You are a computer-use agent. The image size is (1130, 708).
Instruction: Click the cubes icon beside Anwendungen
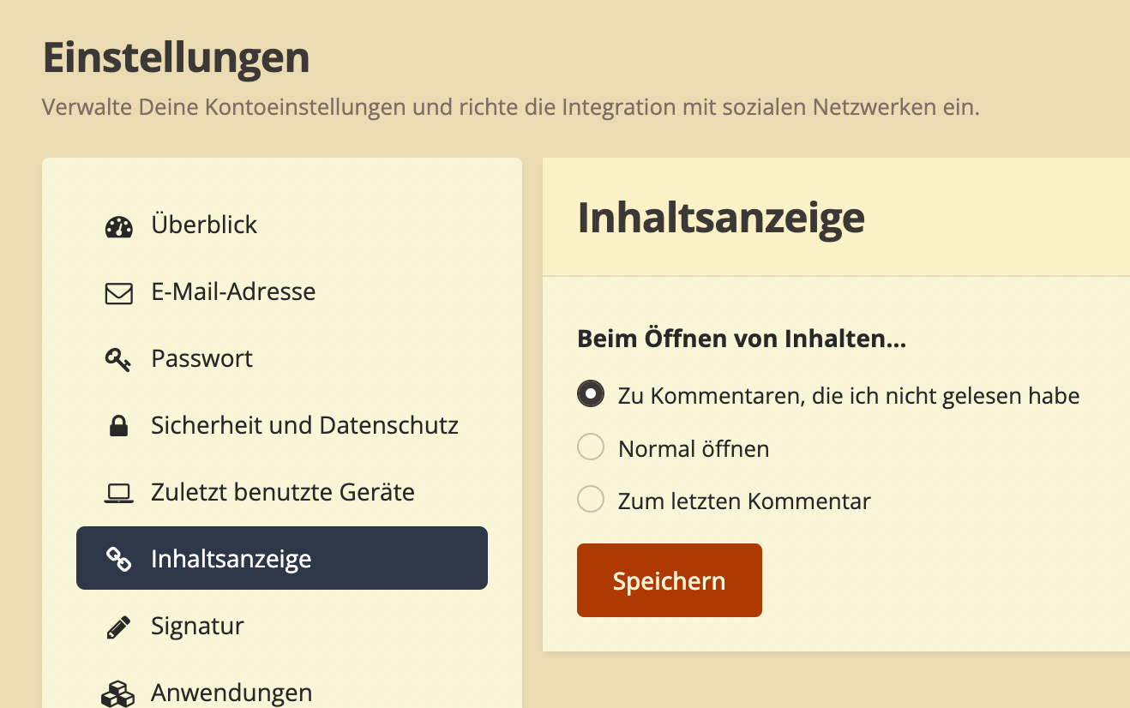click(x=118, y=693)
